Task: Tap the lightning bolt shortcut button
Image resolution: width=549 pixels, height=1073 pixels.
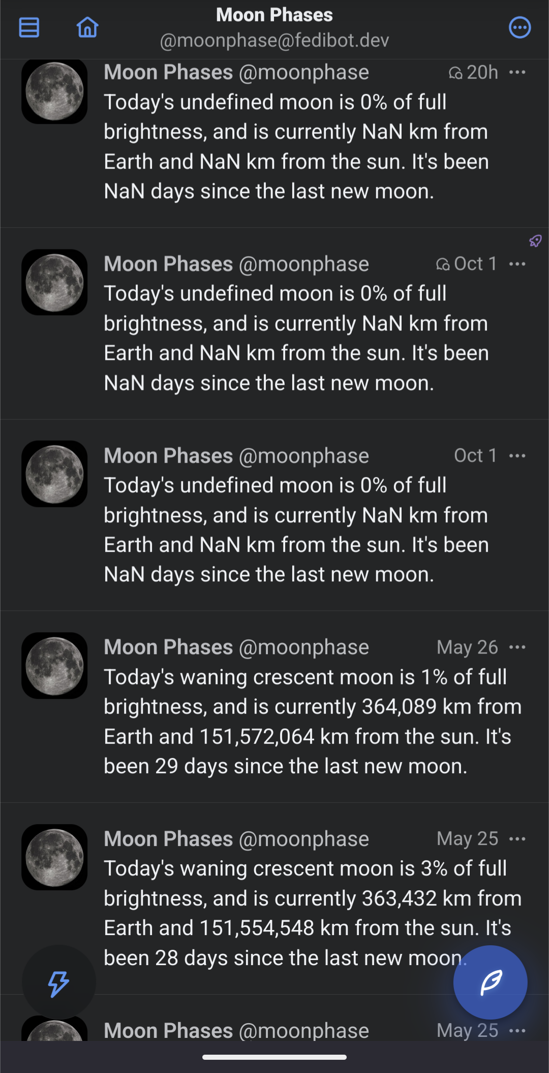Action: coord(58,983)
